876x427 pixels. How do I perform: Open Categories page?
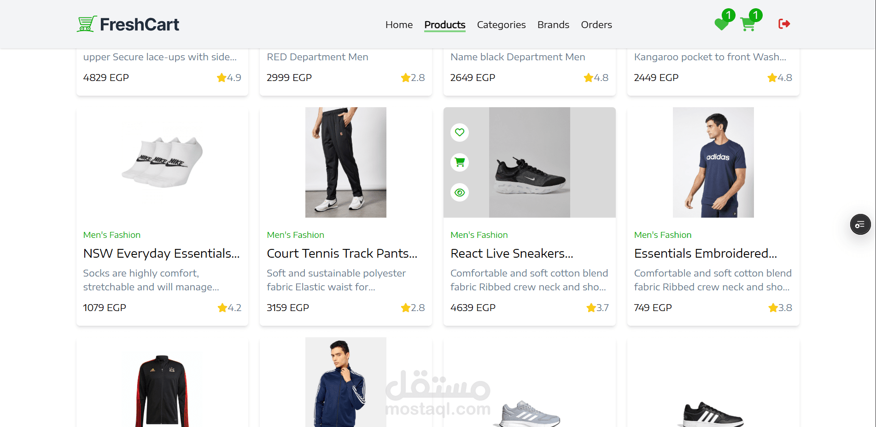tap(501, 25)
